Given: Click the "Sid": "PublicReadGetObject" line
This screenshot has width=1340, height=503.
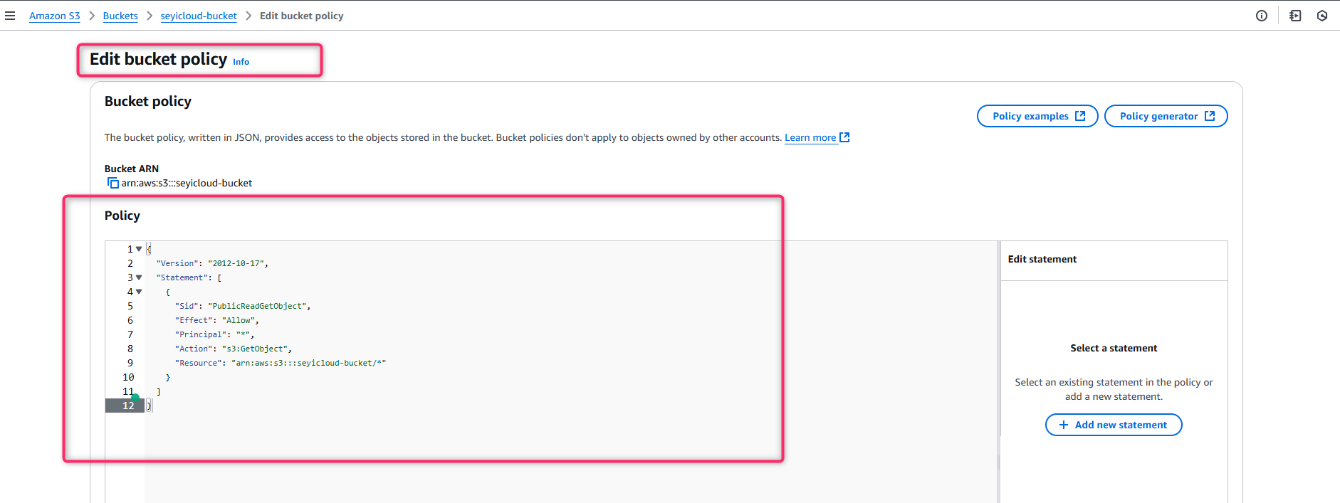Looking at the screenshot, I should 243,306.
